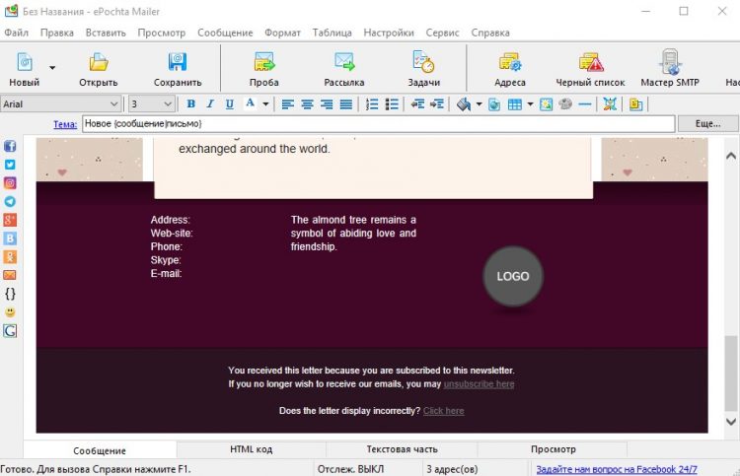This screenshot has height=476, width=740.
Task: Click Instagram icon in sidebar
Action: click(10, 183)
